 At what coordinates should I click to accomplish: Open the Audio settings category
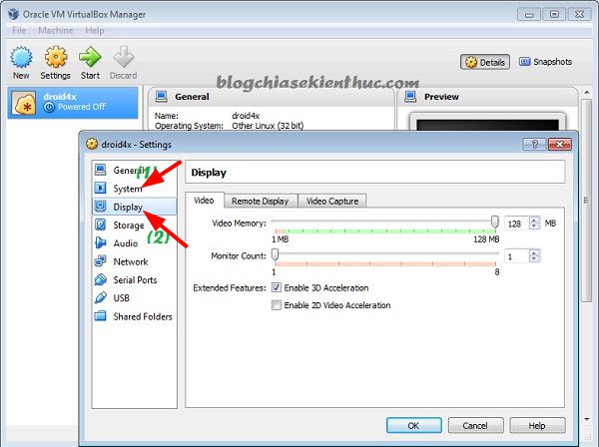tap(125, 243)
